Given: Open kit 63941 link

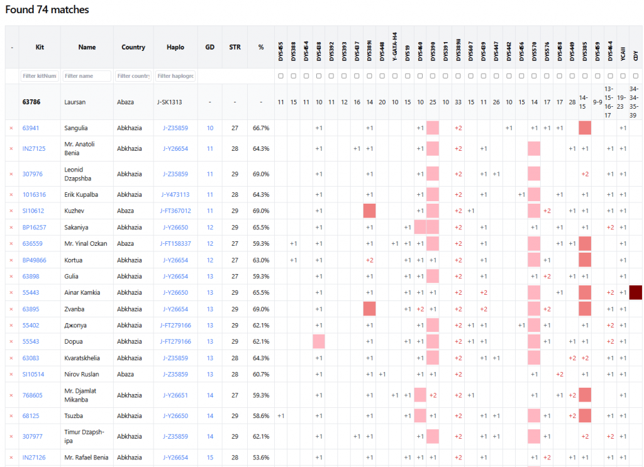Looking at the screenshot, I should pos(31,128).
